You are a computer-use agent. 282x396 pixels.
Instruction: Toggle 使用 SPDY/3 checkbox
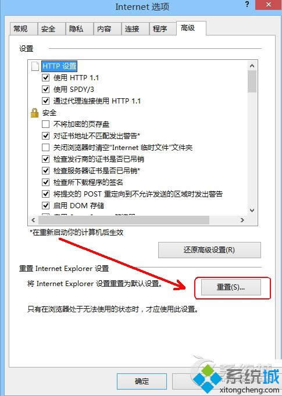click(x=45, y=89)
